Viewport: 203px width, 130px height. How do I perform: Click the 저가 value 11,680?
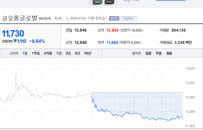tap(112, 42)
